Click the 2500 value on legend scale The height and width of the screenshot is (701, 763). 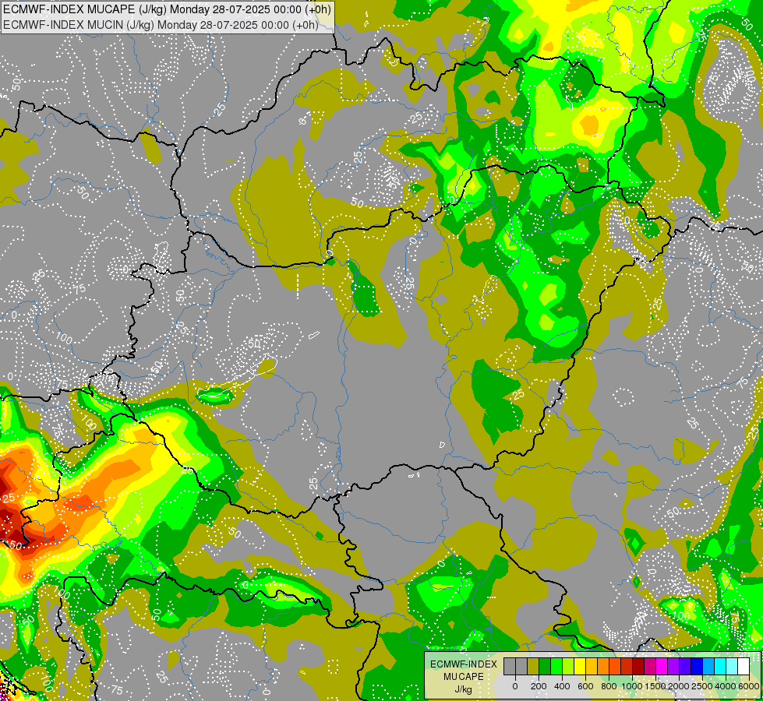point(703,686)
